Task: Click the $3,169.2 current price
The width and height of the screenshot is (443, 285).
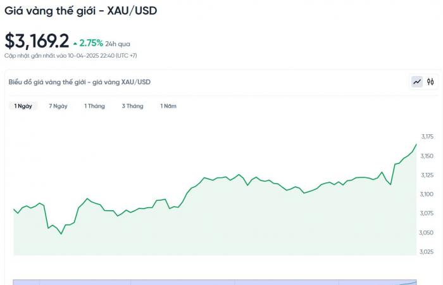Action: point(37,41)
